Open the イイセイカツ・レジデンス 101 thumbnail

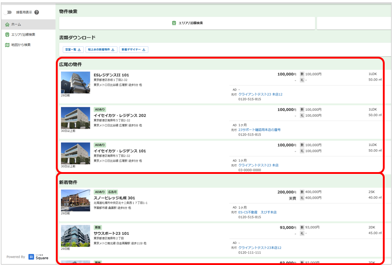76,153
